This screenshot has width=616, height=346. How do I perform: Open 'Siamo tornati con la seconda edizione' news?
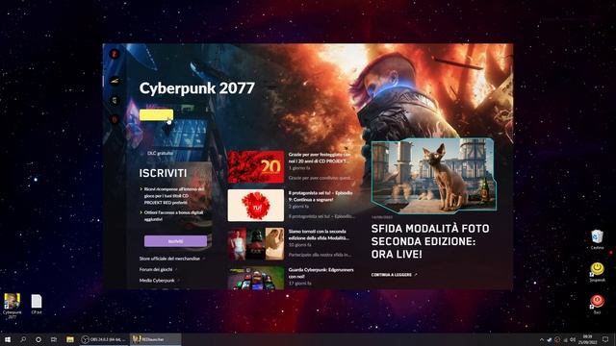(x=319, y=235)
